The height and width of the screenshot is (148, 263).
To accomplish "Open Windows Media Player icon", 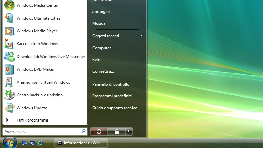I will pos(9,31).
